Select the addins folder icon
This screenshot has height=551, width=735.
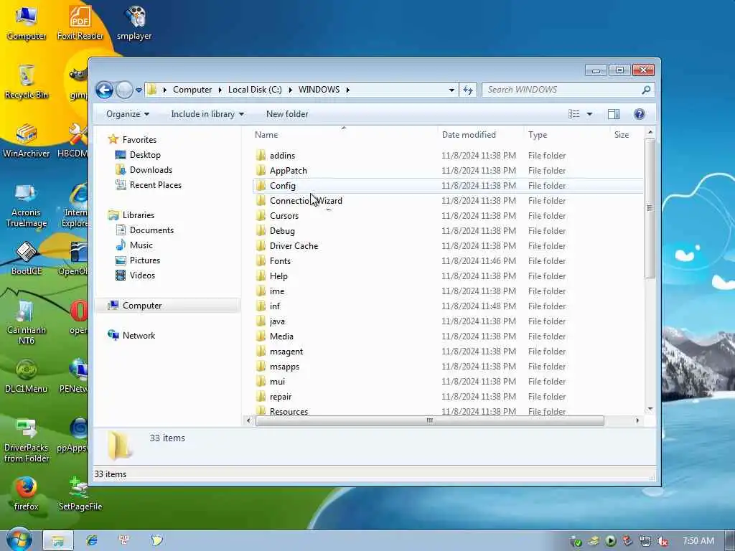point(261,156)
